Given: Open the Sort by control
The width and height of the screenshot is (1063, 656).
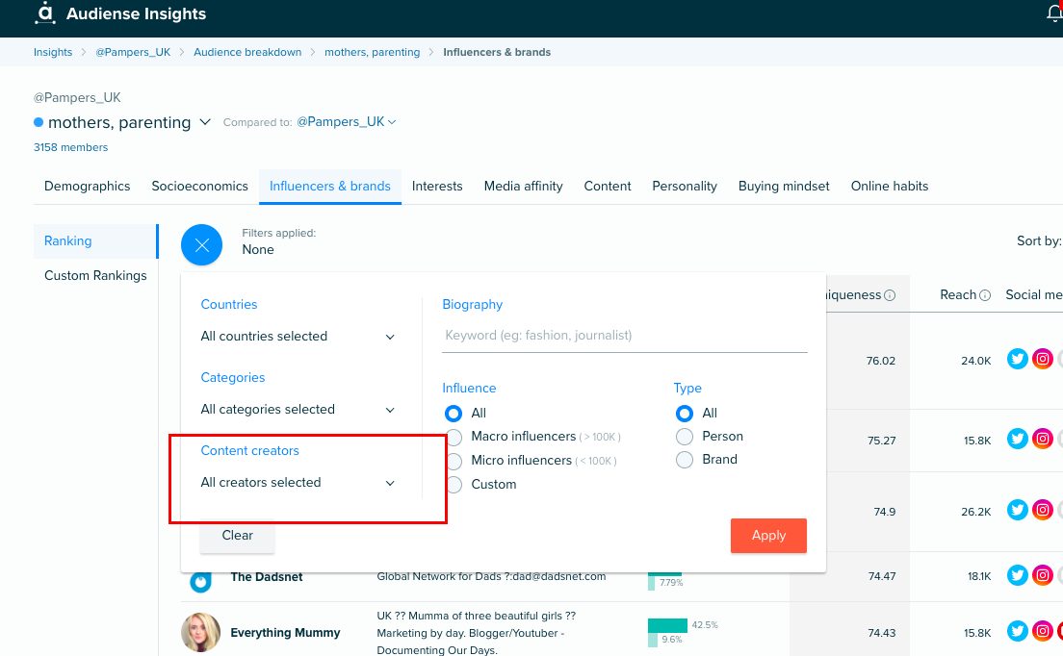Looking at the screenshot, I should click(1039, 241).
